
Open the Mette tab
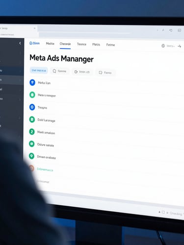(x=50, y=44)
